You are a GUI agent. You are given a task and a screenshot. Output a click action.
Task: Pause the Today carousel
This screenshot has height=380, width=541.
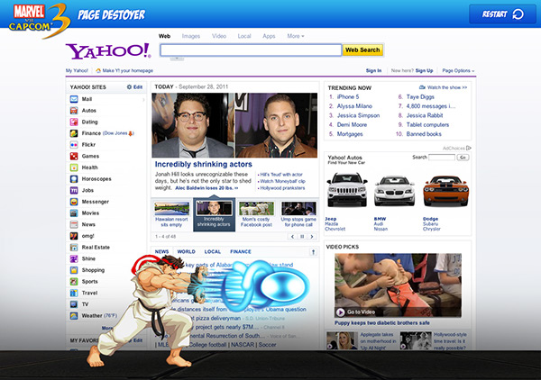click(x=302, y=237)
